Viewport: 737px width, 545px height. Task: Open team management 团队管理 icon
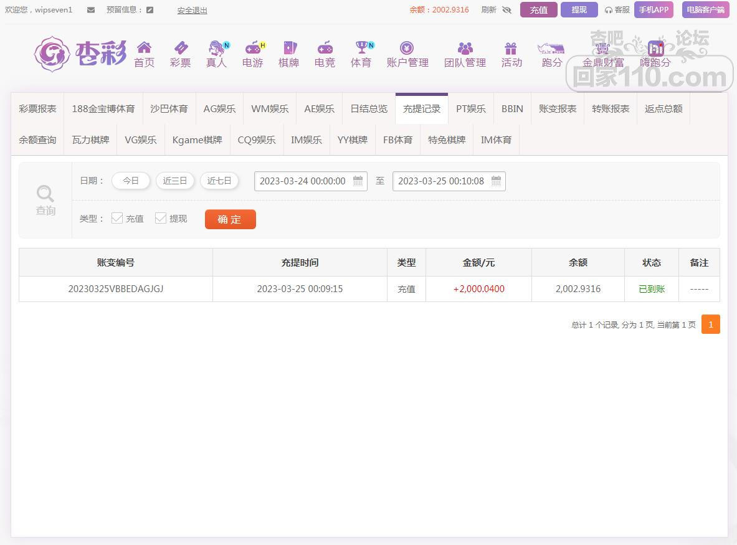coord(465,48)
